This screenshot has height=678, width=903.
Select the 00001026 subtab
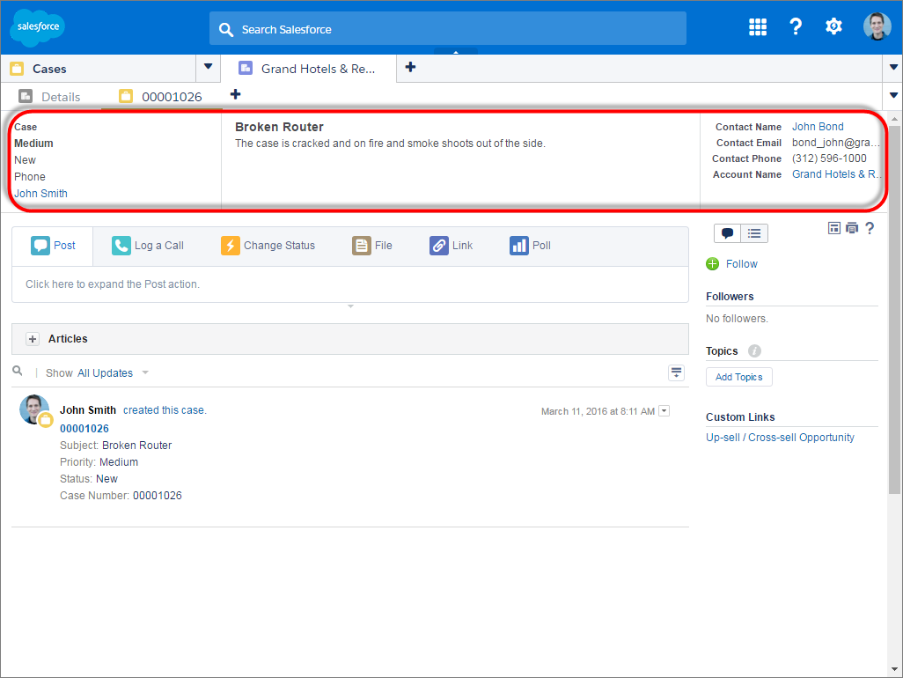point(162,97)
